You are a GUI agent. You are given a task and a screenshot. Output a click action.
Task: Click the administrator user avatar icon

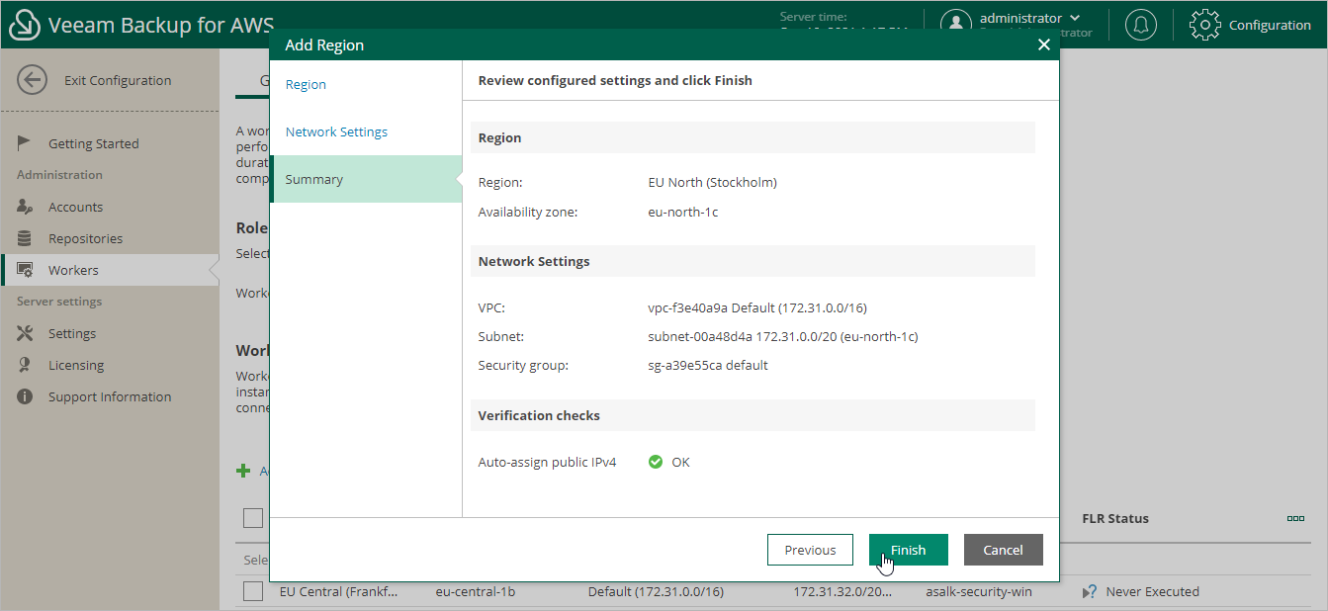(x=955, y=25)
